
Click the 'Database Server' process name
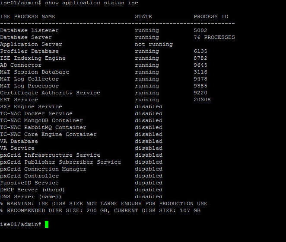click(26, 37)
